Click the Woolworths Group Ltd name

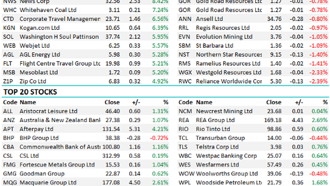[227, 173]
